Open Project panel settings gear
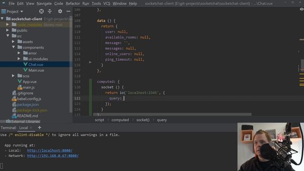304x171 pixels. click(60, 11)
